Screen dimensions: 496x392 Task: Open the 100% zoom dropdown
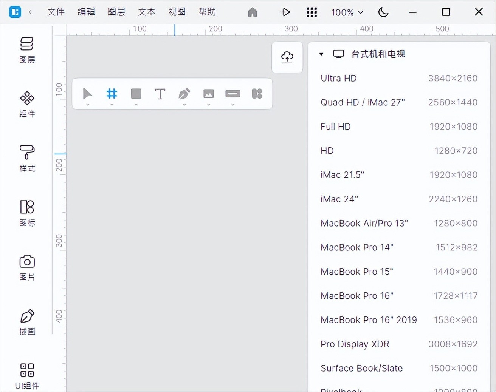tap(347, 12)
